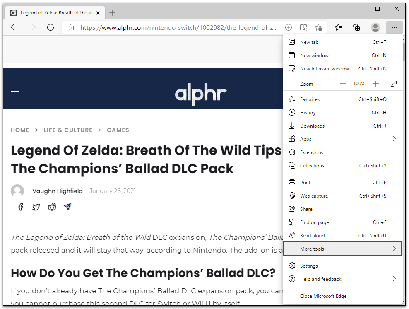
Task: Close the Settings and more ellipsis menu
Action: coord(395,27)
